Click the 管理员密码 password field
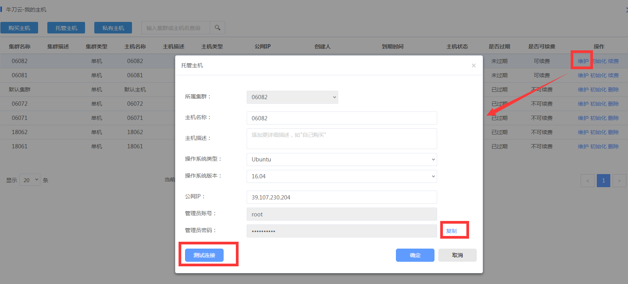The height and width of the screenshot is (284, 628). [x=342, y=231]
